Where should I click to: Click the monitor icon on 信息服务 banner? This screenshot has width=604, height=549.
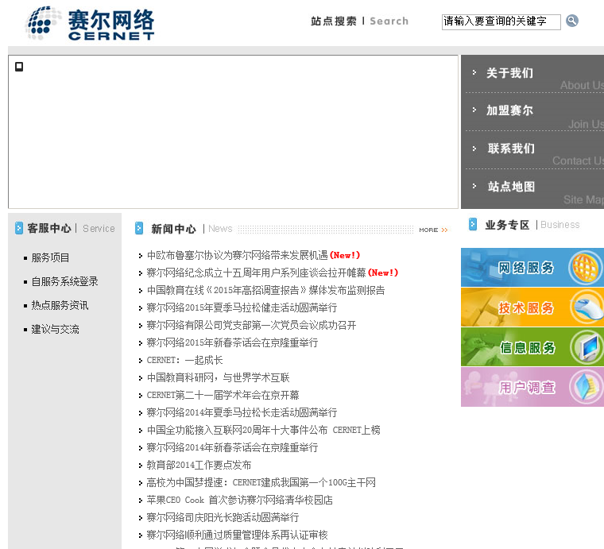click(x=587, y=347)
